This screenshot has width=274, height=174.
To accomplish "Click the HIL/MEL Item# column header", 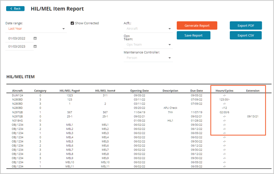I will (x=105, y=91).
